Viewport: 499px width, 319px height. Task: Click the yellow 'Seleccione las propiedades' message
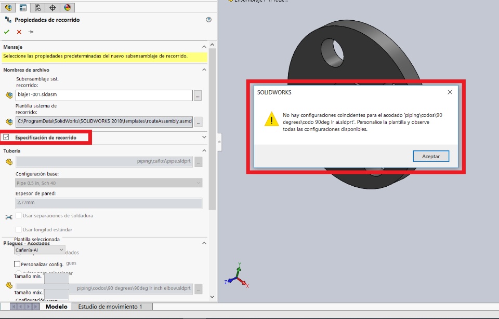105,57
